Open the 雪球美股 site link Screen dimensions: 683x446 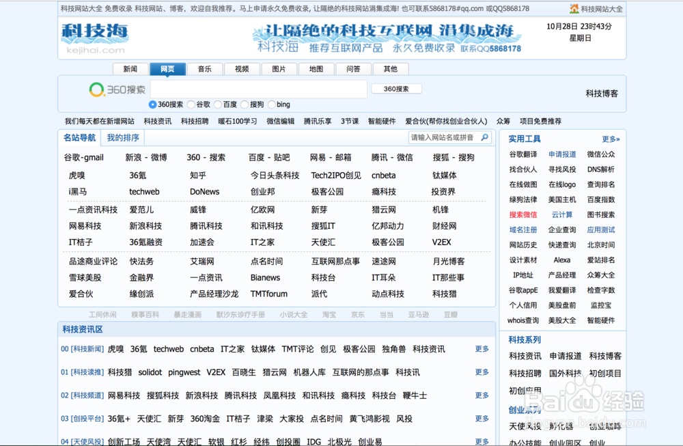85,278
